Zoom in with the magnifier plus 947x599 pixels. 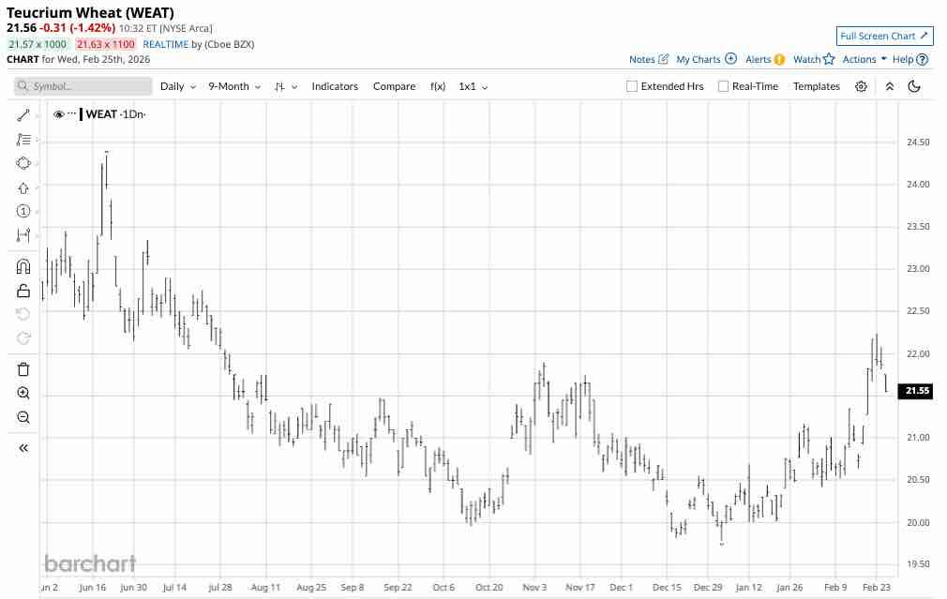coord(23,393)
